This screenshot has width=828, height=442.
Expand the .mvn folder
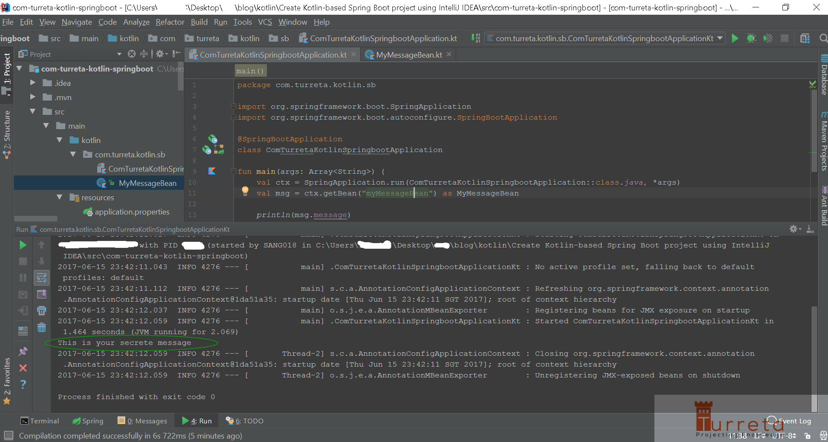(x=33, y=97)
